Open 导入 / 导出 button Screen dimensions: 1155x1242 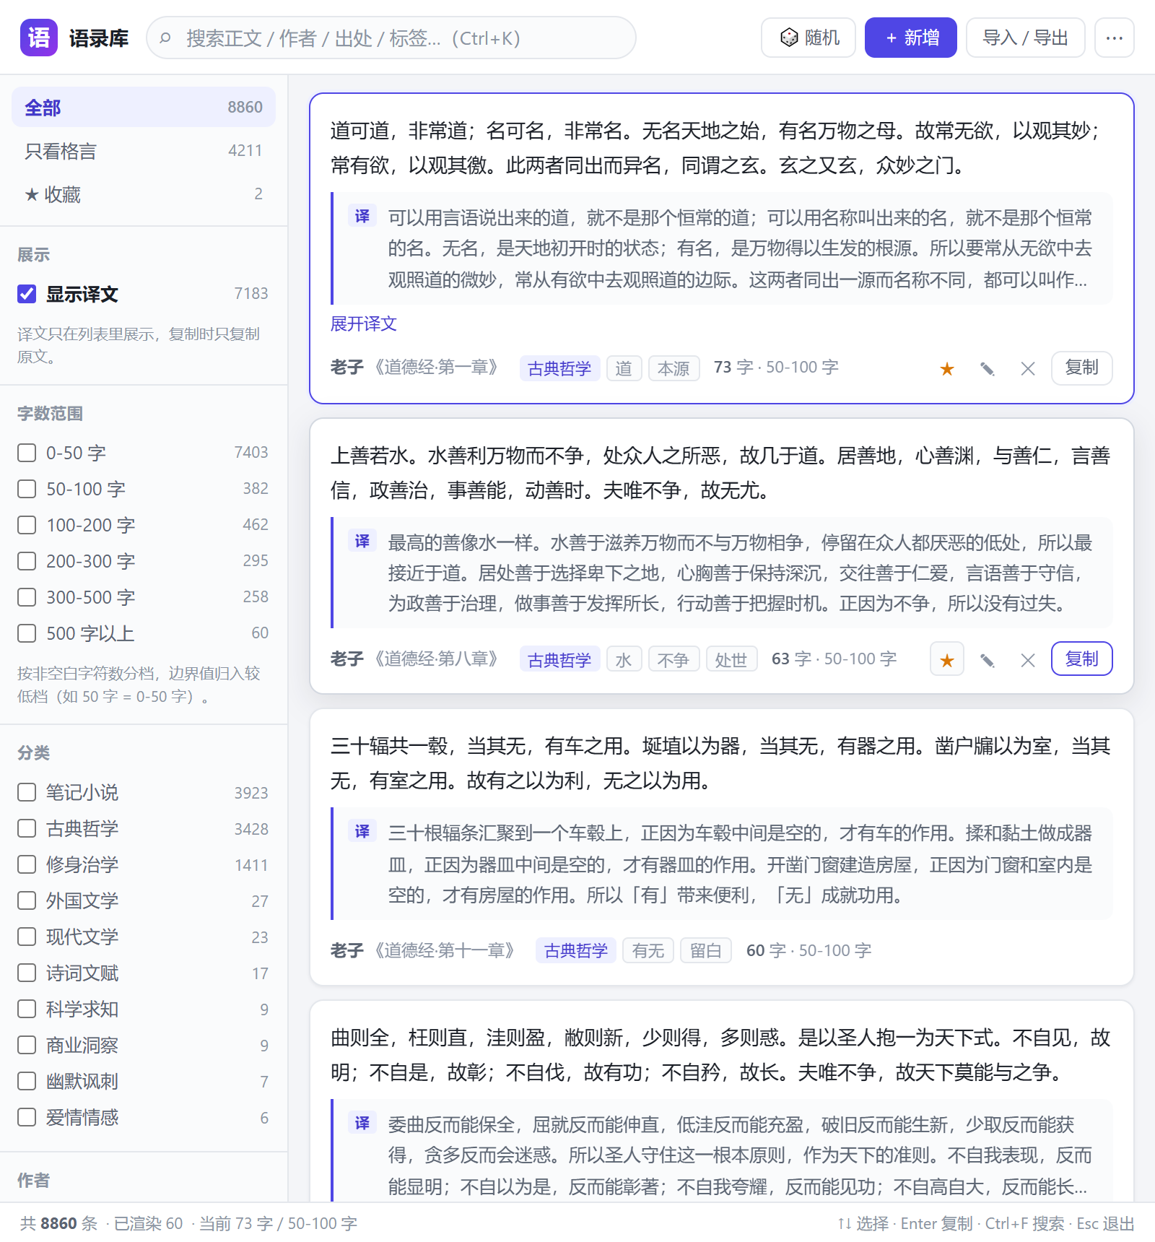1025,38
